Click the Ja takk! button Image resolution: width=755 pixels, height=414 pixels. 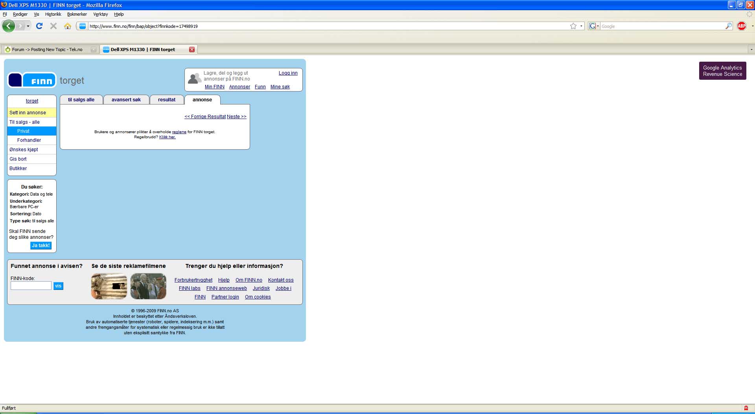click(x=41, y=245)
